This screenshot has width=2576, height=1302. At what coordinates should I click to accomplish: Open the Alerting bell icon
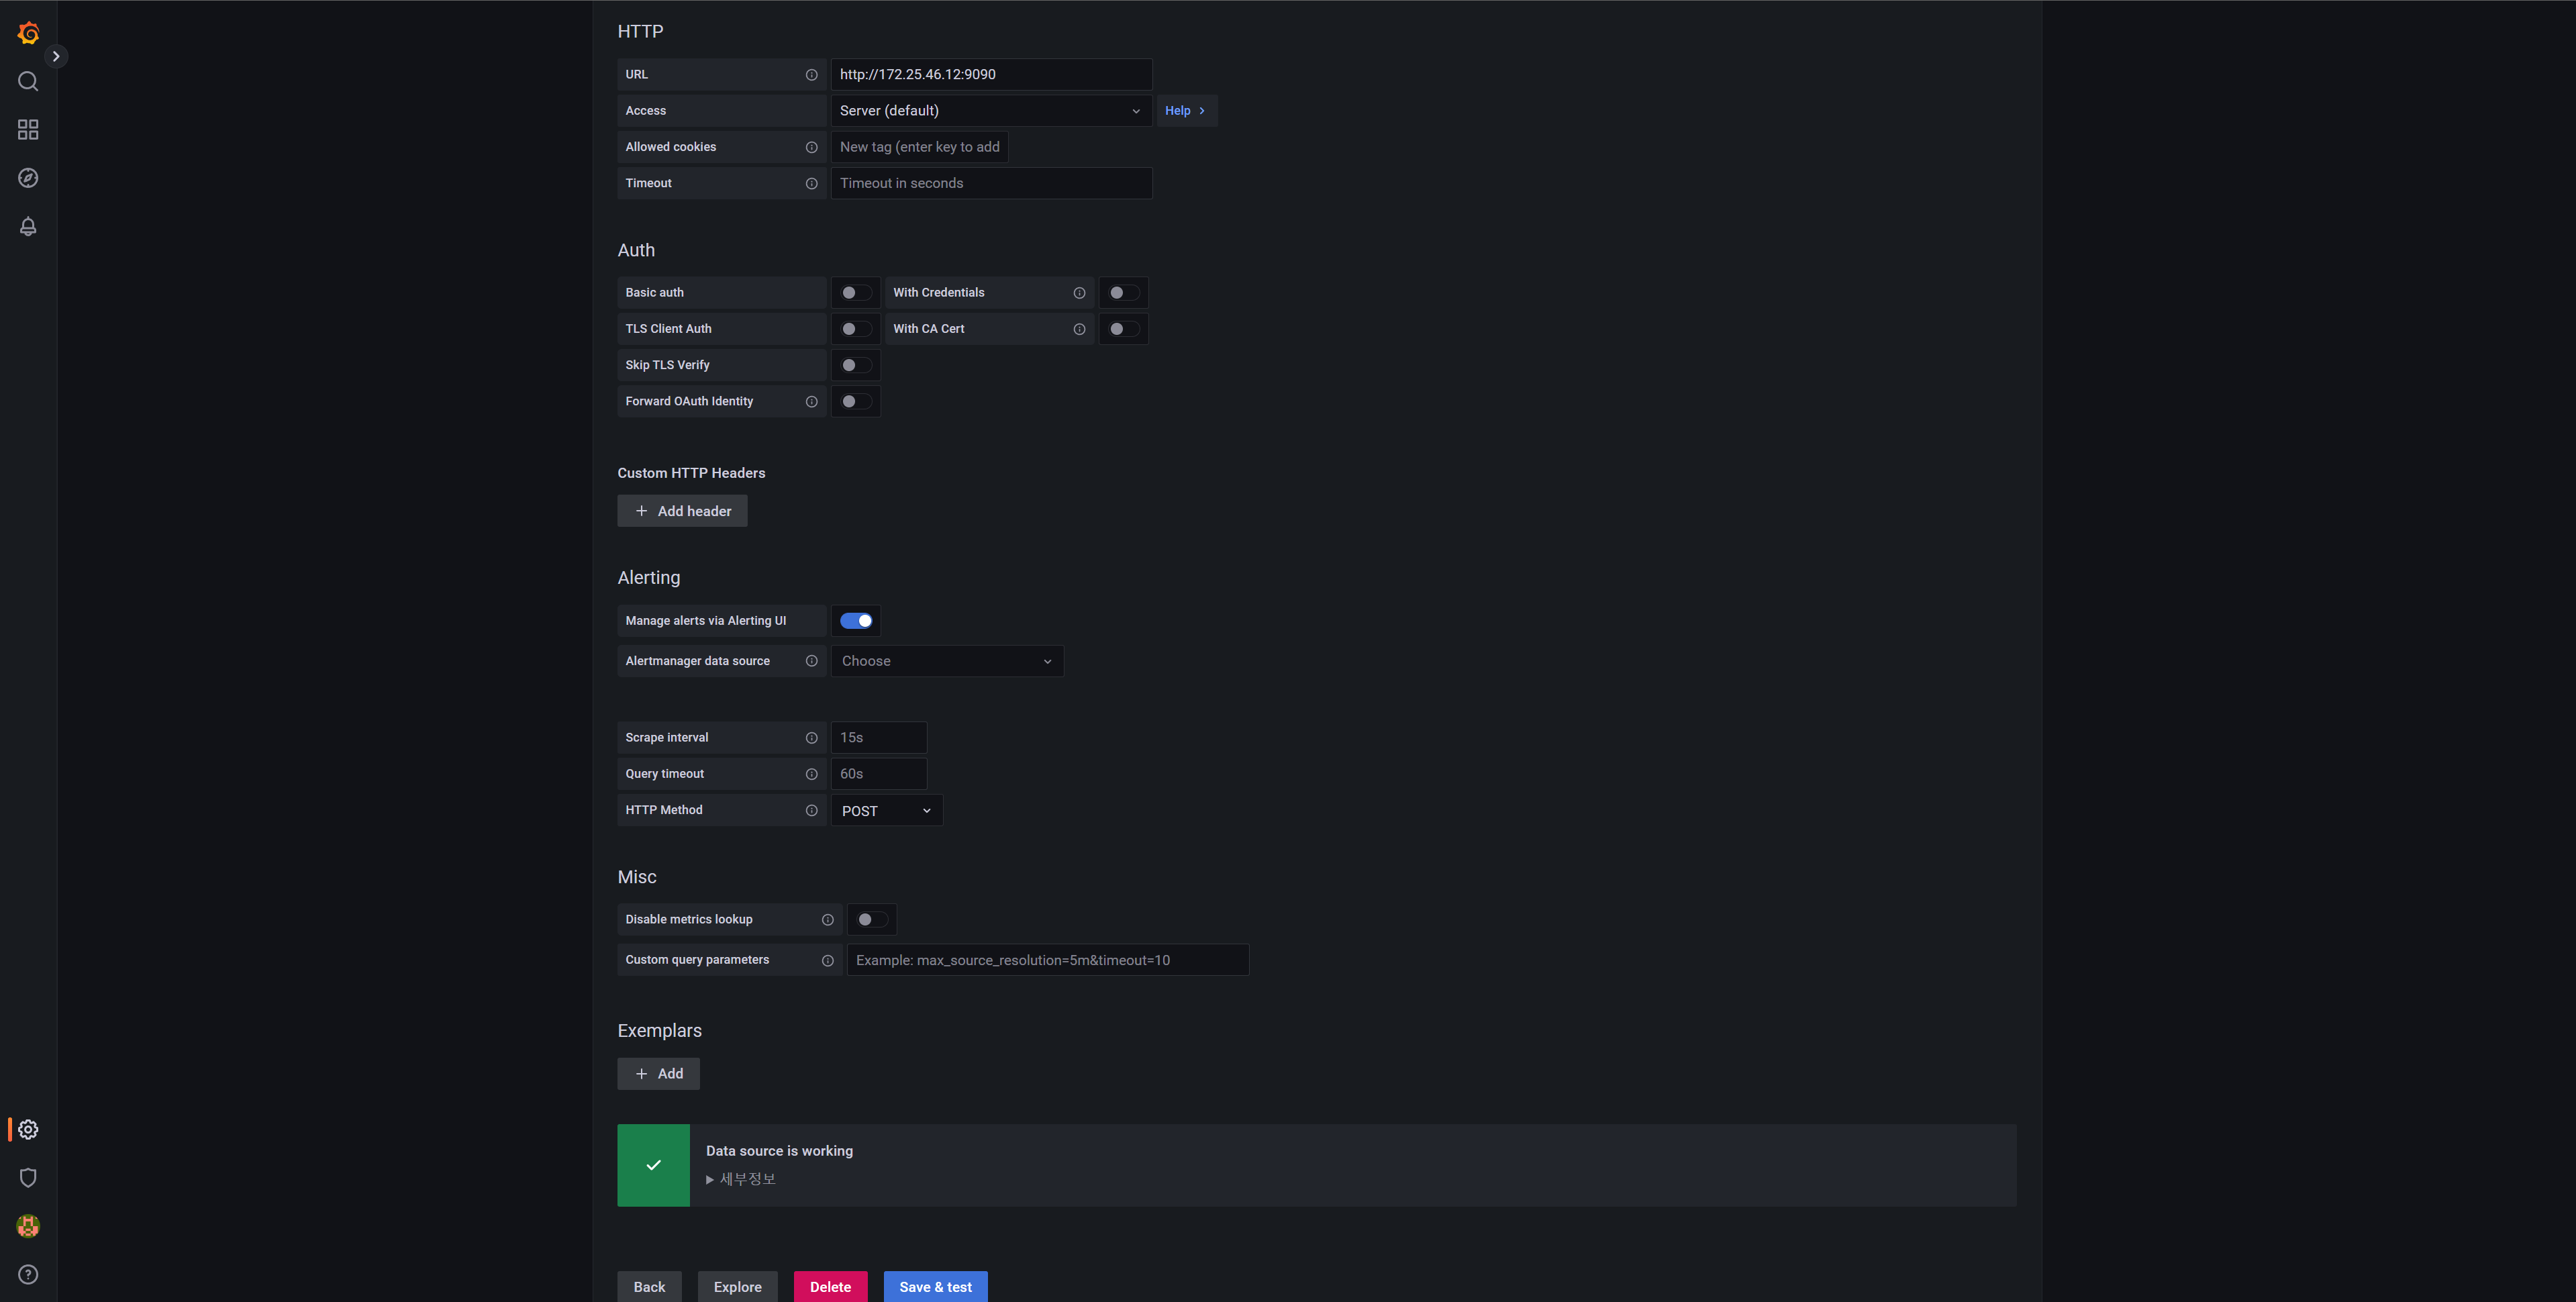28,226
